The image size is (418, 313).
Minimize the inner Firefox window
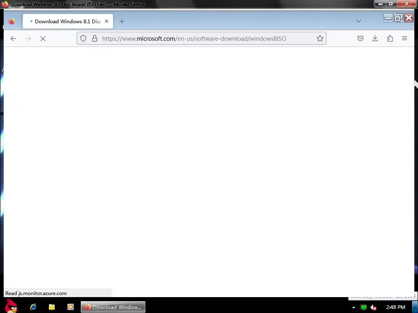(x=388, y=18)
